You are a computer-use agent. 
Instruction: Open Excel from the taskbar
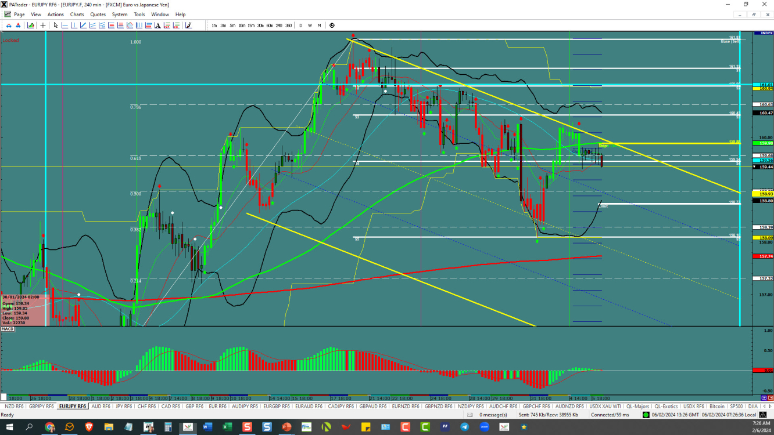[x=227, y=427]
